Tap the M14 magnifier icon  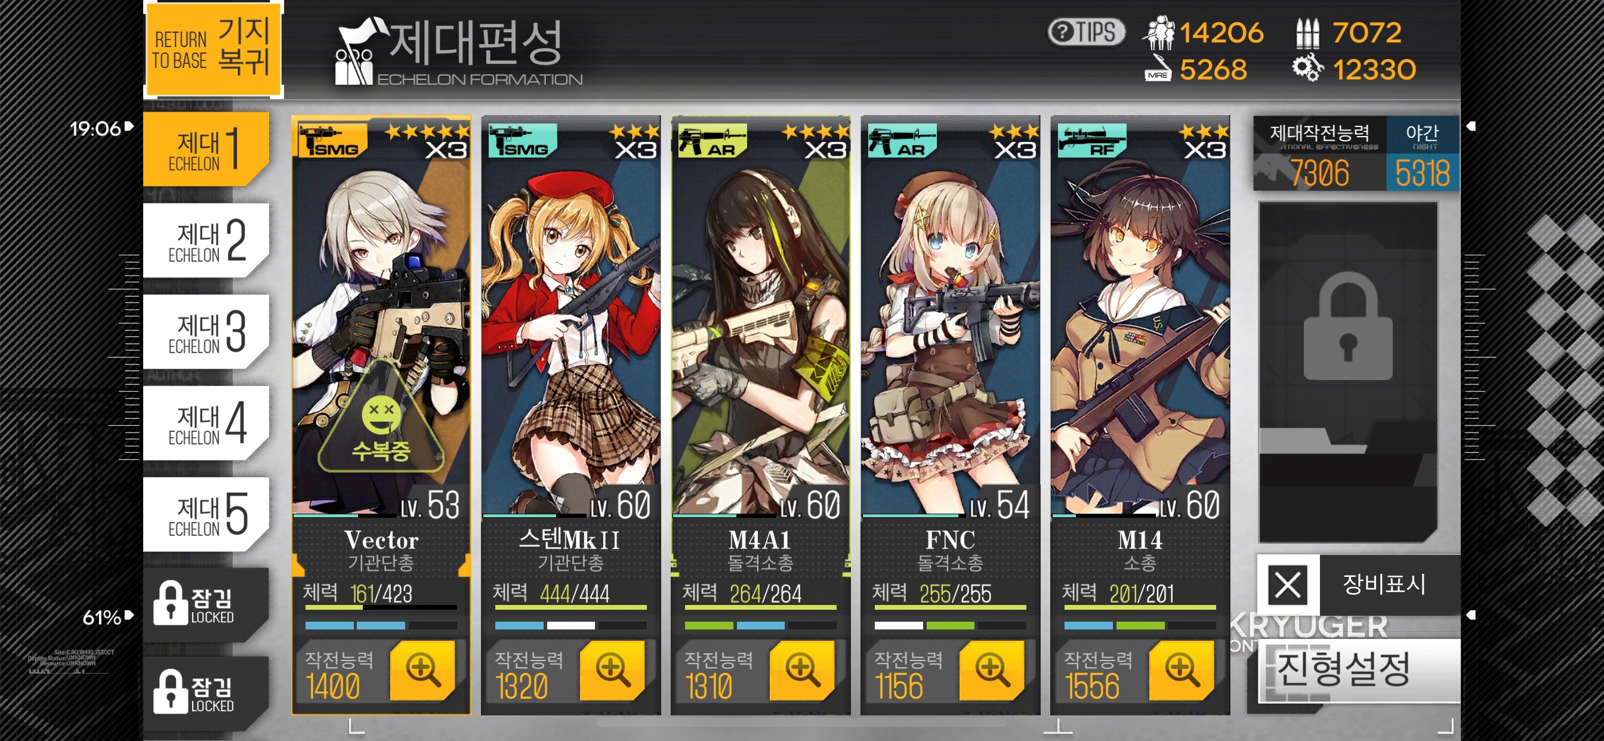point(1182,670)
